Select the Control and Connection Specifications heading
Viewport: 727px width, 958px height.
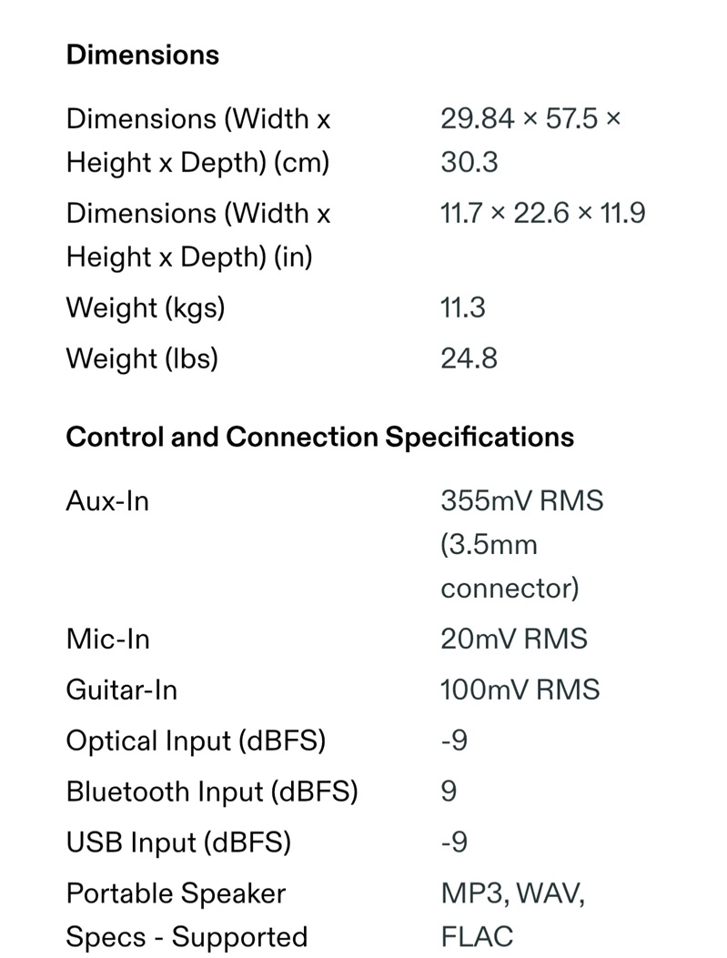[319, 438]
